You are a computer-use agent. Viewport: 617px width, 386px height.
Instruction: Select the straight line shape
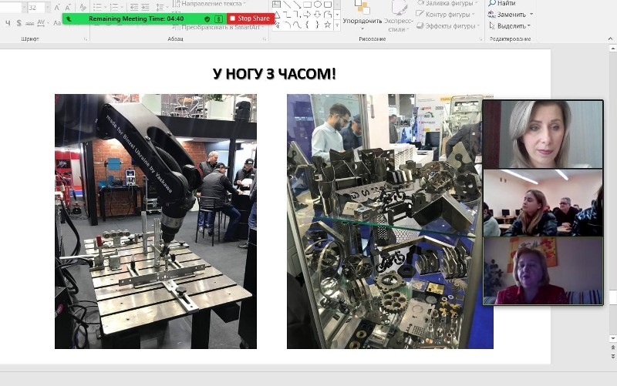286,5
